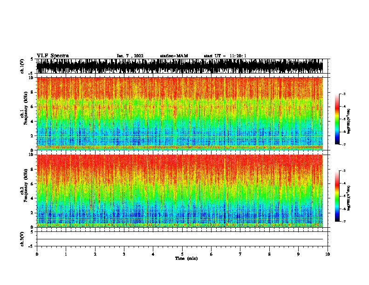Click time axis tick label "3"
This screenshot has height=285, width=369.
point(124,254)
